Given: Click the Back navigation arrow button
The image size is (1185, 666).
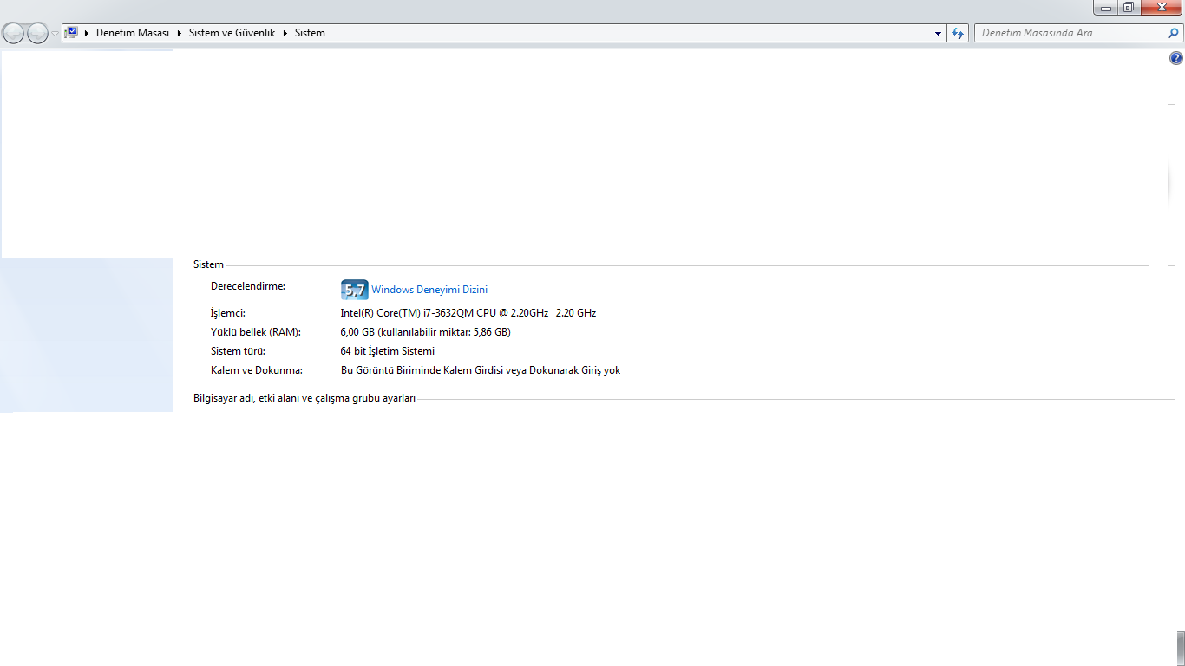Looking at the screenshot, I should [14, 33].
